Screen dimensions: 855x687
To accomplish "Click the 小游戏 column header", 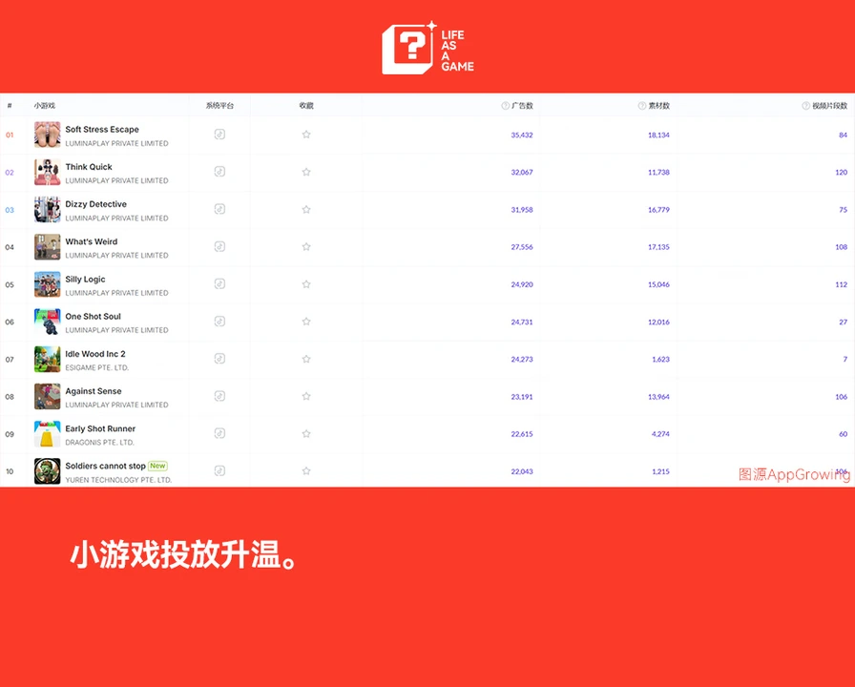I will [45, 106].
